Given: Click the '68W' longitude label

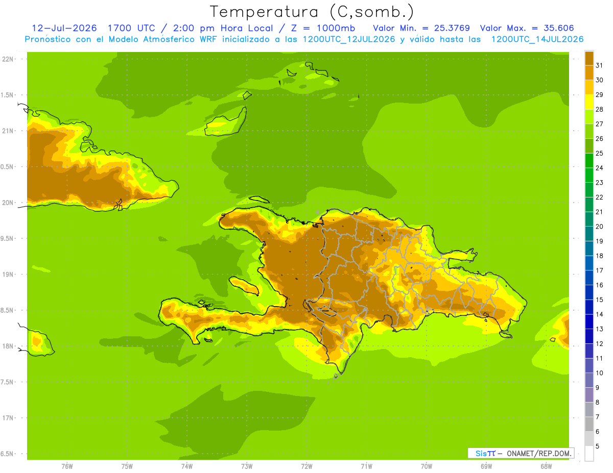Looking at the screenshot, I should tap(546, 466).
